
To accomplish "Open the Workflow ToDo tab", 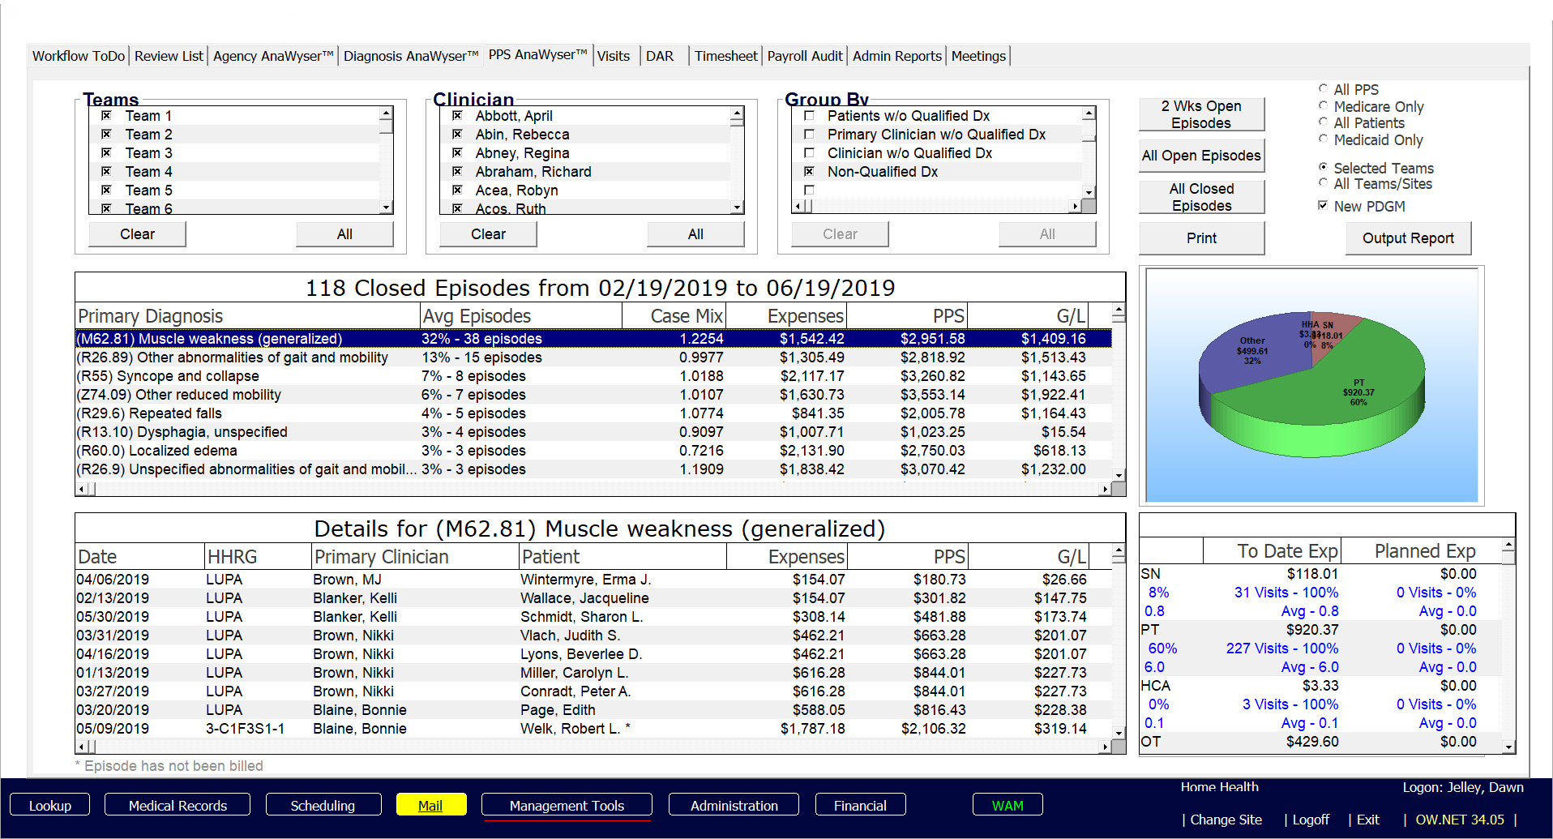I will coord(79,56).
